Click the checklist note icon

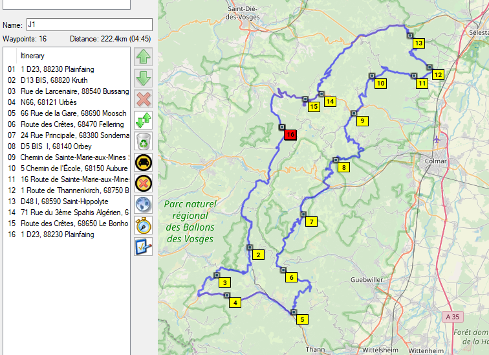point(143,247)
